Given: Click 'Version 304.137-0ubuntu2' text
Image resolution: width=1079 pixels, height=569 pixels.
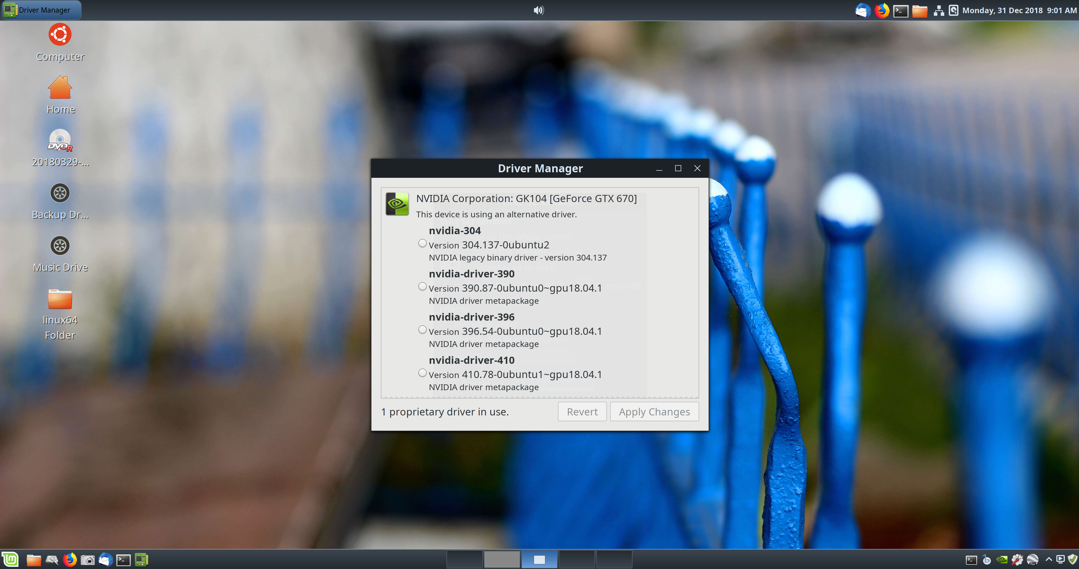Looking at the screenshot, I should pyautogui.click(x=489, y=245).
